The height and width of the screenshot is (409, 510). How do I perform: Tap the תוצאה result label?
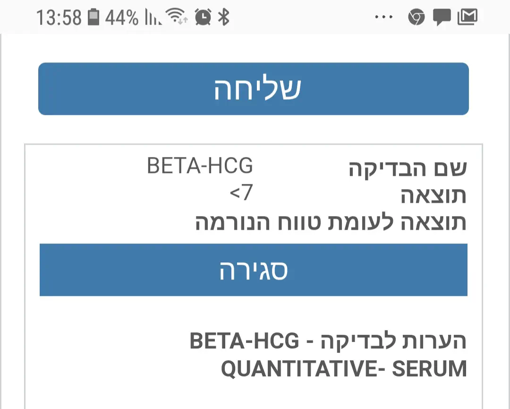433,196
